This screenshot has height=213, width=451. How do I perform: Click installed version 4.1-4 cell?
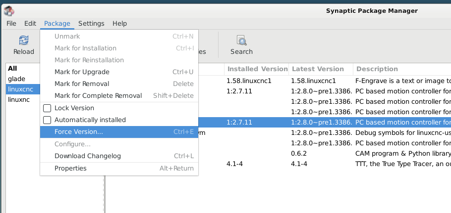point(235,164)
